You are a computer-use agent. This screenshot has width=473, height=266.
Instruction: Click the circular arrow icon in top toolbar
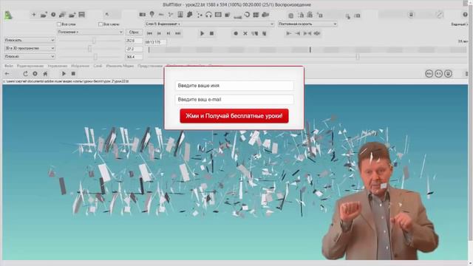pos(247,15)
